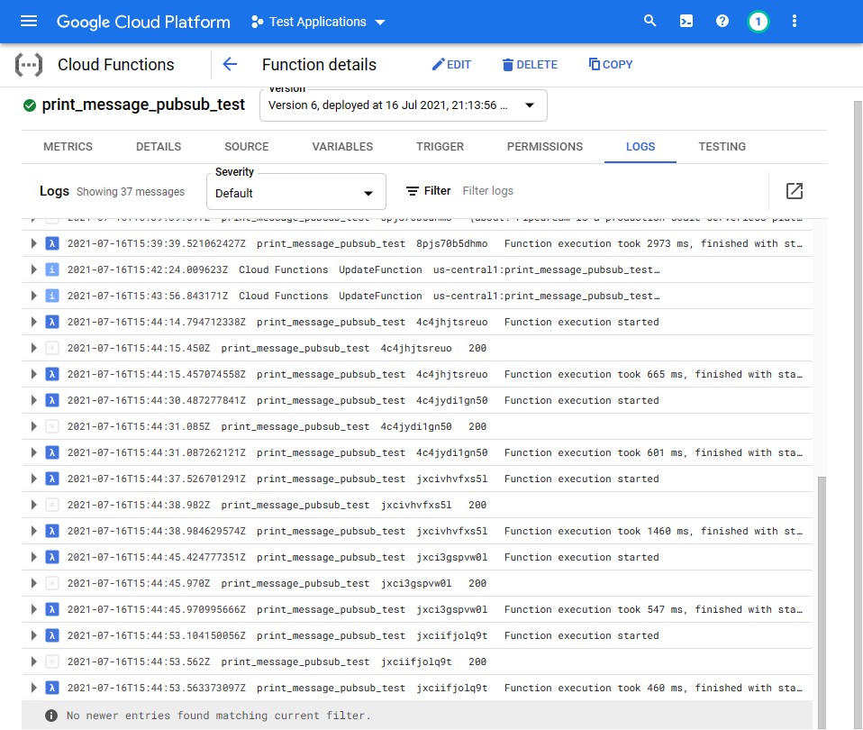Click the COPY button
Viewport: 863px width, 730px height.
tap(610, 64)
